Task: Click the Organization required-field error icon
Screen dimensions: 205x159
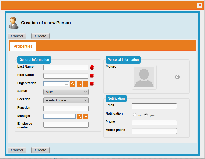Action: point(92,84)
